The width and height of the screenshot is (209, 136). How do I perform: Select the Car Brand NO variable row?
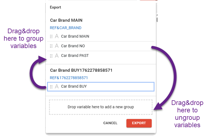105,46
